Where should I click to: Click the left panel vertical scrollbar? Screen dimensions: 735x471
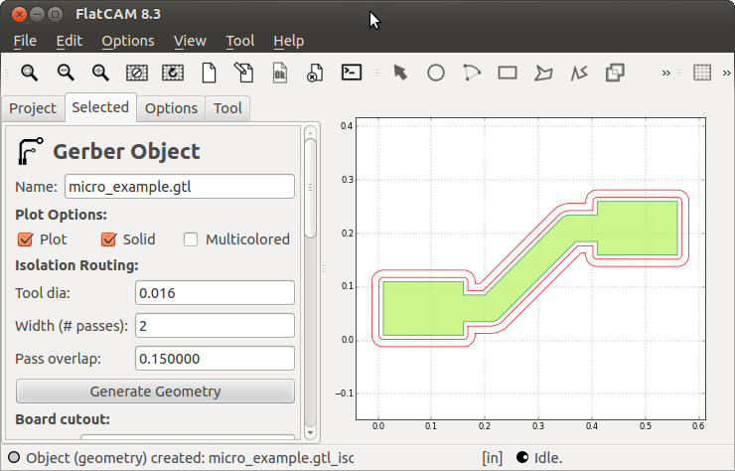pos(310,189)
